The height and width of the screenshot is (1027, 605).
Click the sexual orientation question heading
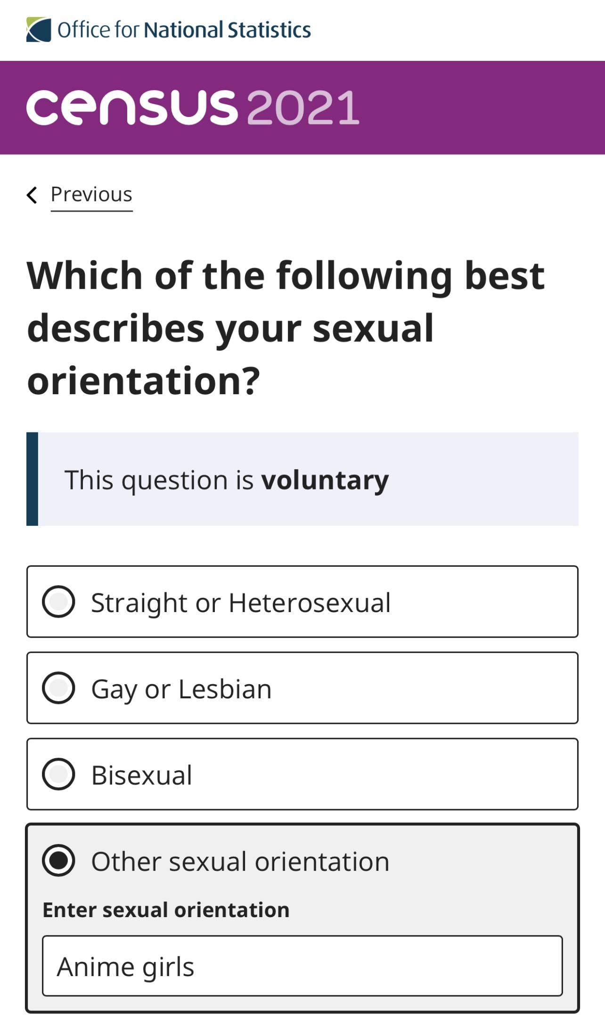pos(286,328)
